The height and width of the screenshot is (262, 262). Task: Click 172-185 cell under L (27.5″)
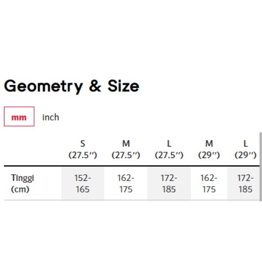(169, 183)
